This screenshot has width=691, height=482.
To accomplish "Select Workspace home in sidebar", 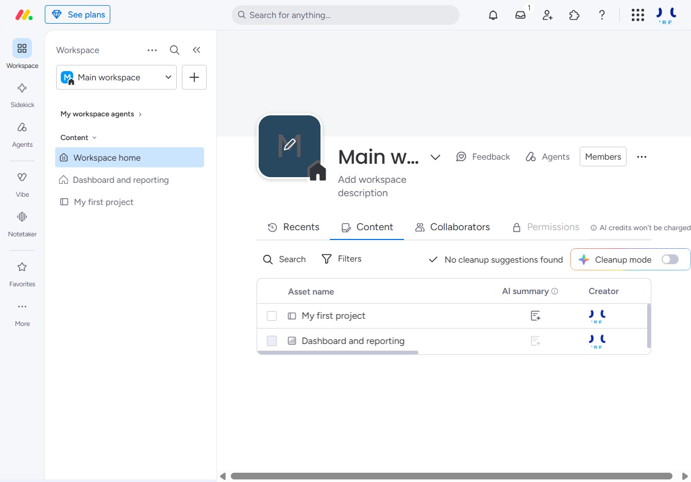I will click(129, 158).
